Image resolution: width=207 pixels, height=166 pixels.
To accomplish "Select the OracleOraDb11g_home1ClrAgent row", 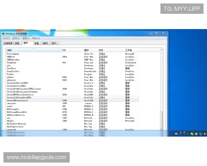I will pos(72,92).
